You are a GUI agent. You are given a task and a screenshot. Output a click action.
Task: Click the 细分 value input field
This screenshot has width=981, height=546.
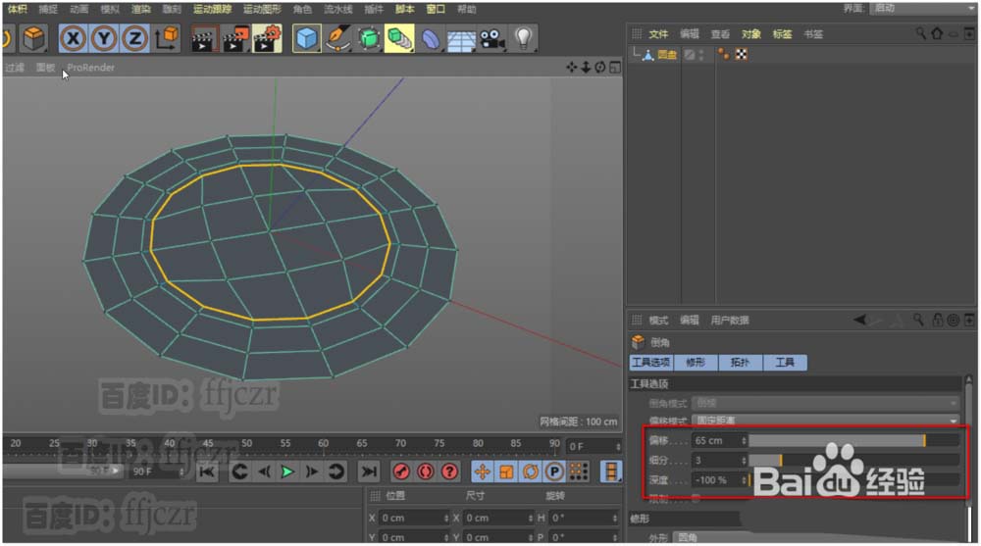(717, 461)
